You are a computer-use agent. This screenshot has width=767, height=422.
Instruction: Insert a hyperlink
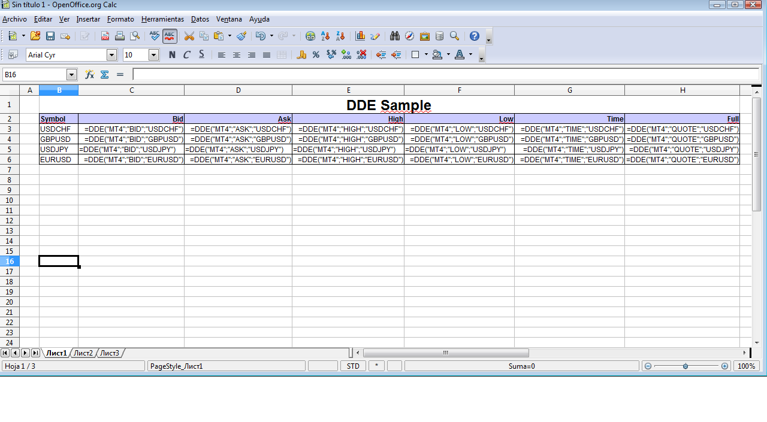310,36
